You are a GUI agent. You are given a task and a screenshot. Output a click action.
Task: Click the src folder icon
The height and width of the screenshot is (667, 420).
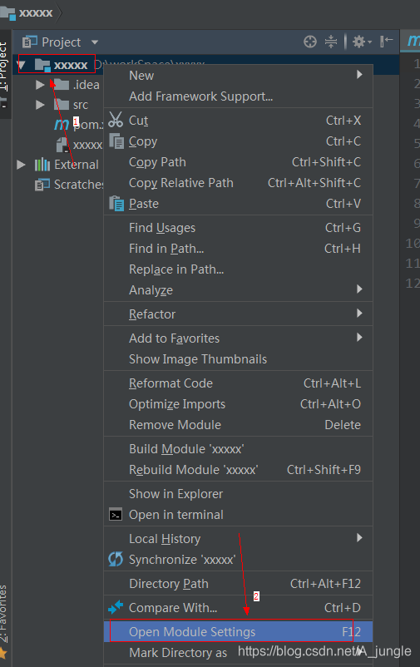point(62,104)
